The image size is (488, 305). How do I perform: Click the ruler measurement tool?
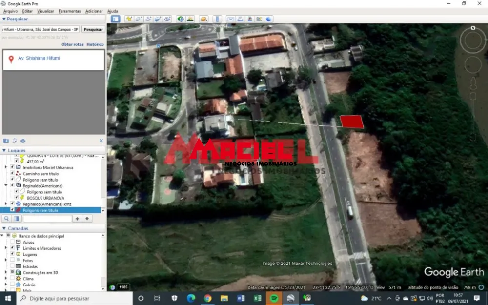click(217, 19)
